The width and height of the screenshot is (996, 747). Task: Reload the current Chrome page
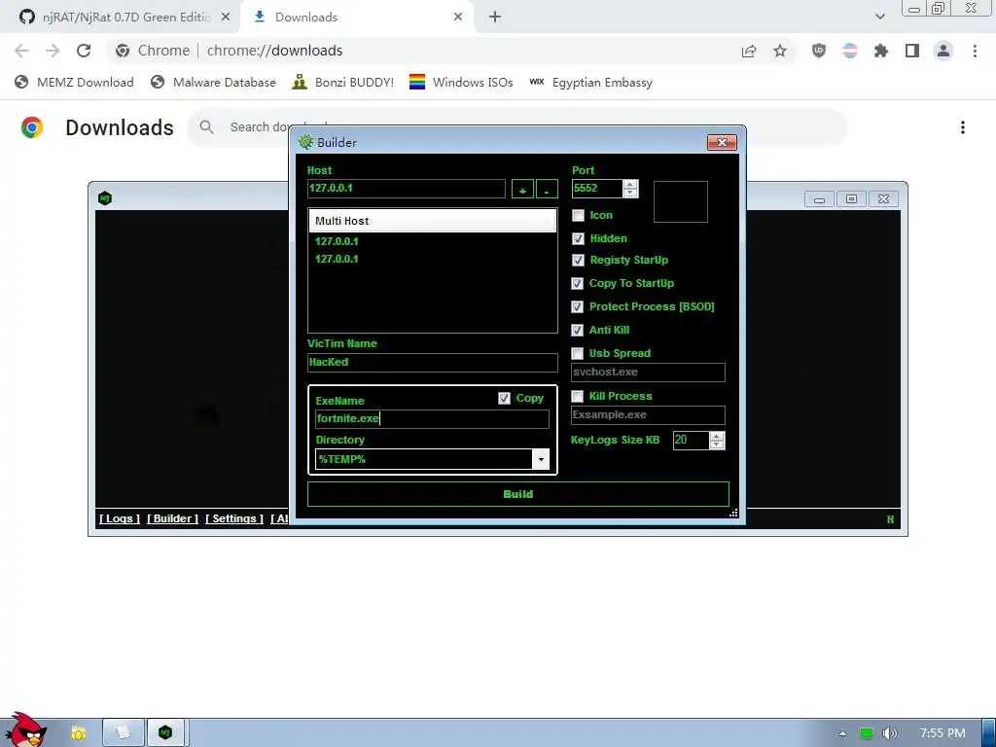[84, 51]
